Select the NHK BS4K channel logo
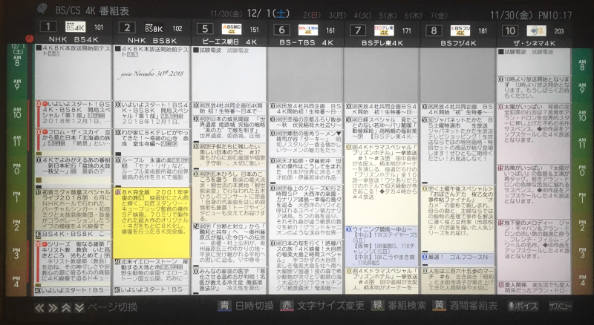594x325 pixels. click(75, 27)
